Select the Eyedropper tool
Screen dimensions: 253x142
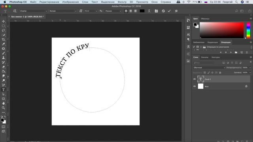[4, 44]
